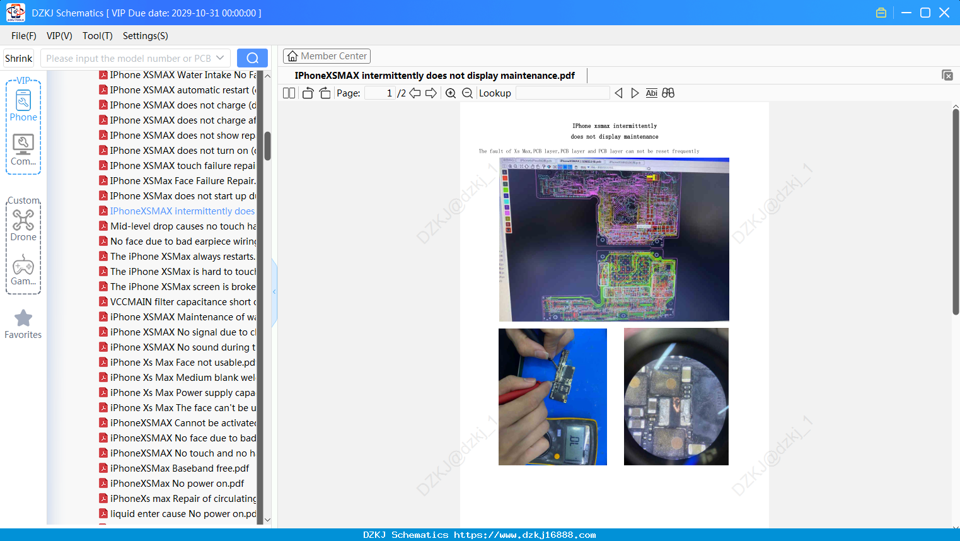
Task: Click the DZKJ app logo
Action: pyautogui.click(x=15, y=13)
